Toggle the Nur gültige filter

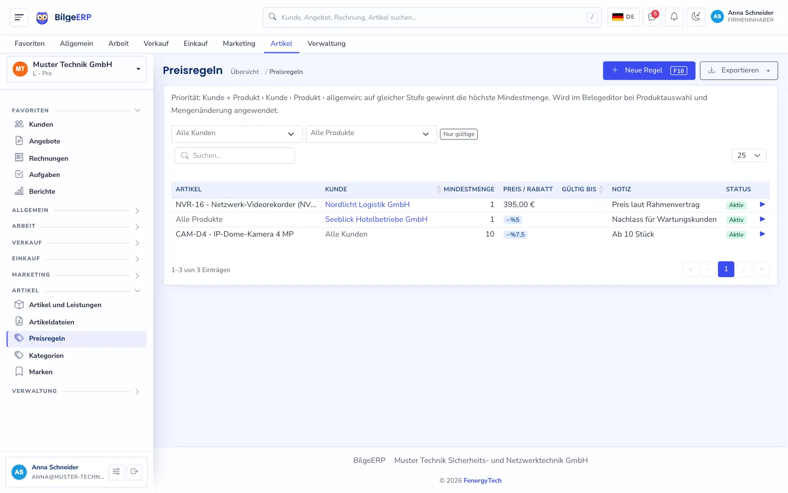[x=459, y=134]
